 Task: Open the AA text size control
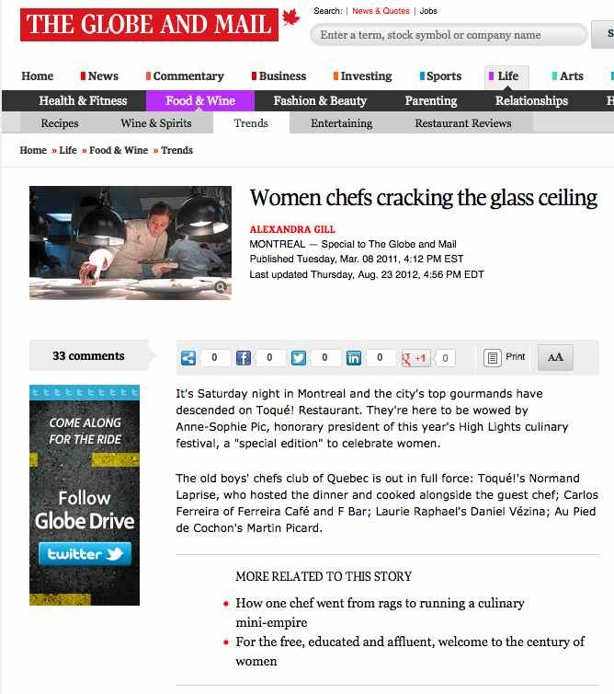(x=555, y=357)
